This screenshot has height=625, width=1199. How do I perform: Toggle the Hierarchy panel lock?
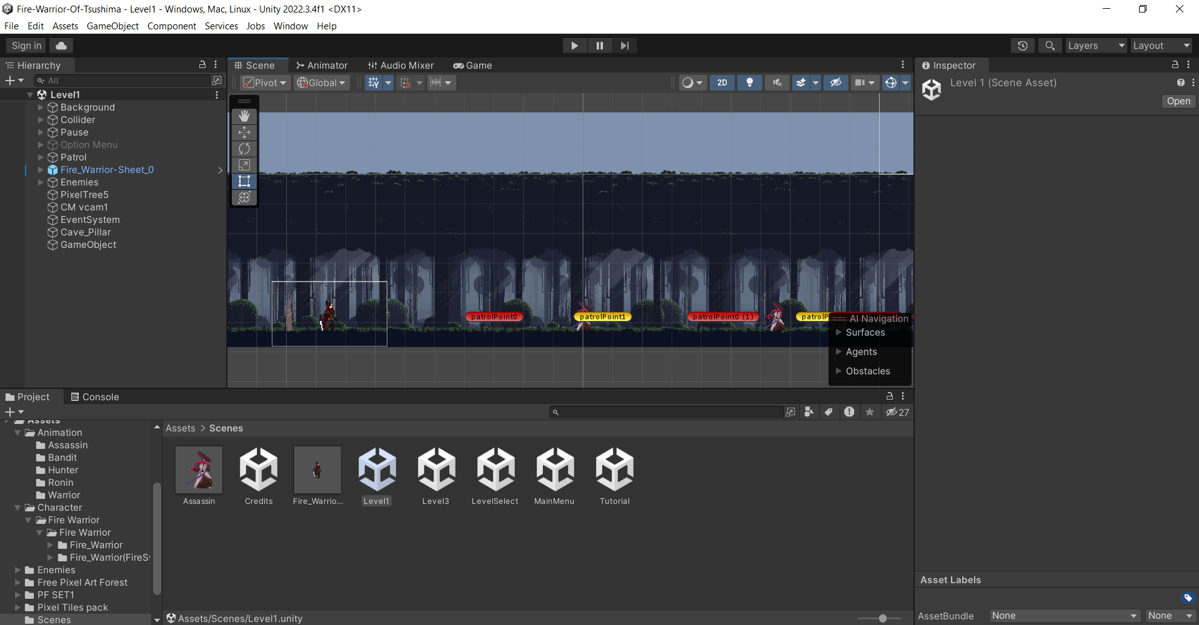pyautogui.click(x=202, y=65)
